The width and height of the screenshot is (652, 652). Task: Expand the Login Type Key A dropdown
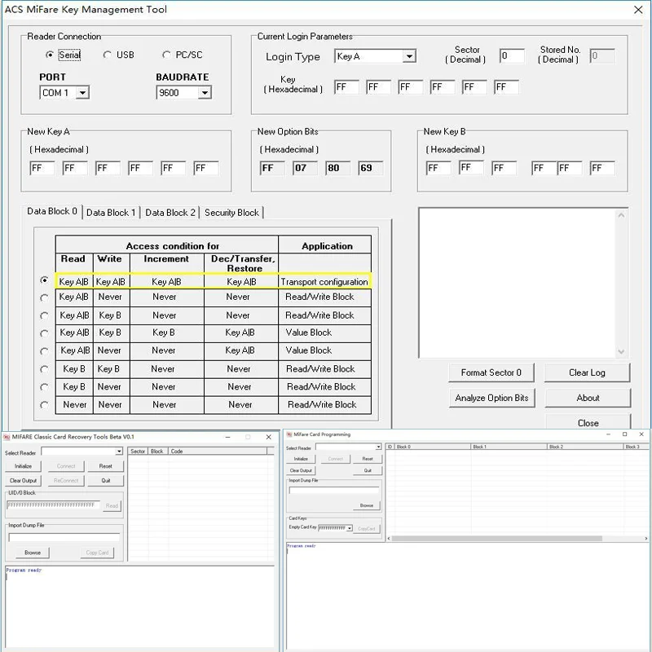coord(409,56)
